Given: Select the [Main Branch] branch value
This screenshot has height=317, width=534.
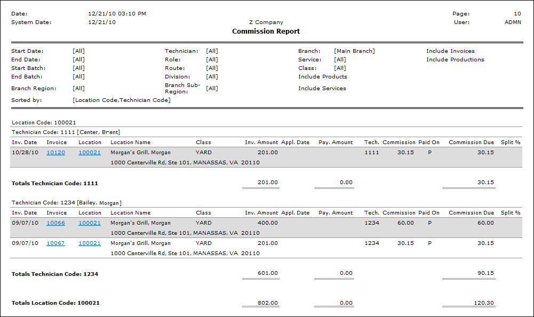Looking at the screenshot, I should (x=354, y=51).
